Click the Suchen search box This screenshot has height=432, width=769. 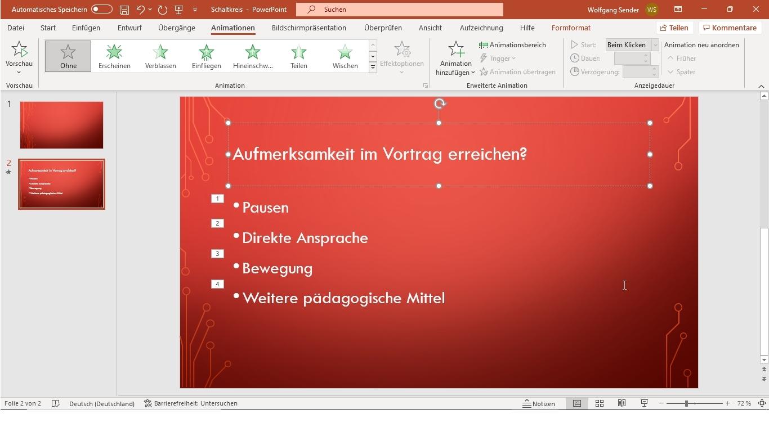(399, 10)
